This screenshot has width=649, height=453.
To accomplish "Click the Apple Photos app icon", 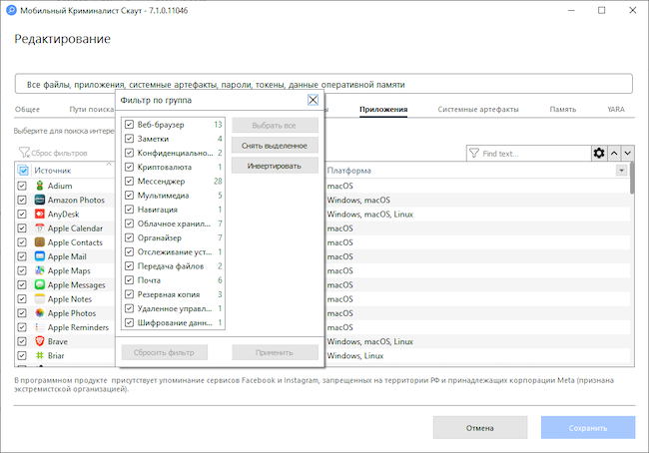I will tap(40, 312).
